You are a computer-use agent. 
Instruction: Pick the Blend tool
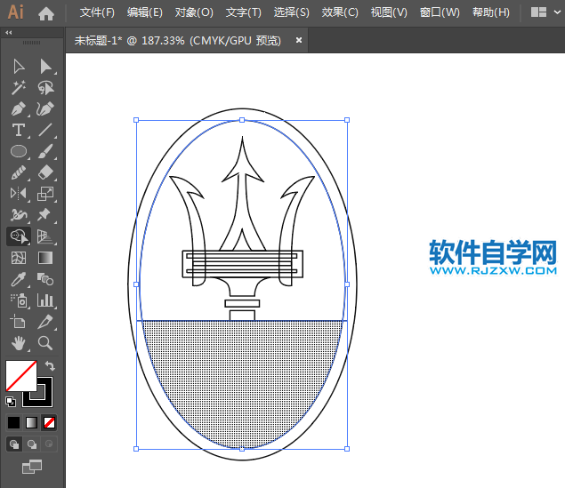coord(45,279)
